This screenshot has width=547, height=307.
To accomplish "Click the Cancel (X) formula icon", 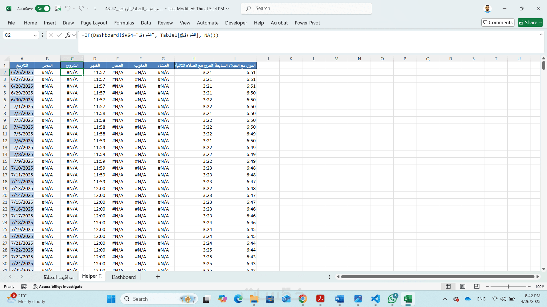I will pos(51,35).
